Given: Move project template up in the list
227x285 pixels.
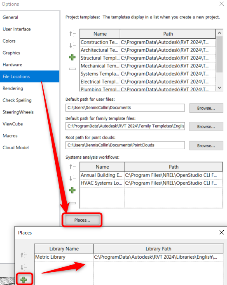Looking at the screenshot, I should click(x=72, y=34).
